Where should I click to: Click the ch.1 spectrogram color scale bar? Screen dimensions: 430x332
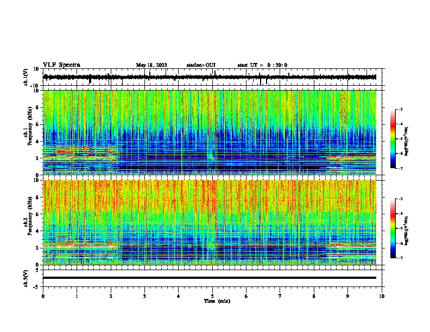click(x=393, y=139)
